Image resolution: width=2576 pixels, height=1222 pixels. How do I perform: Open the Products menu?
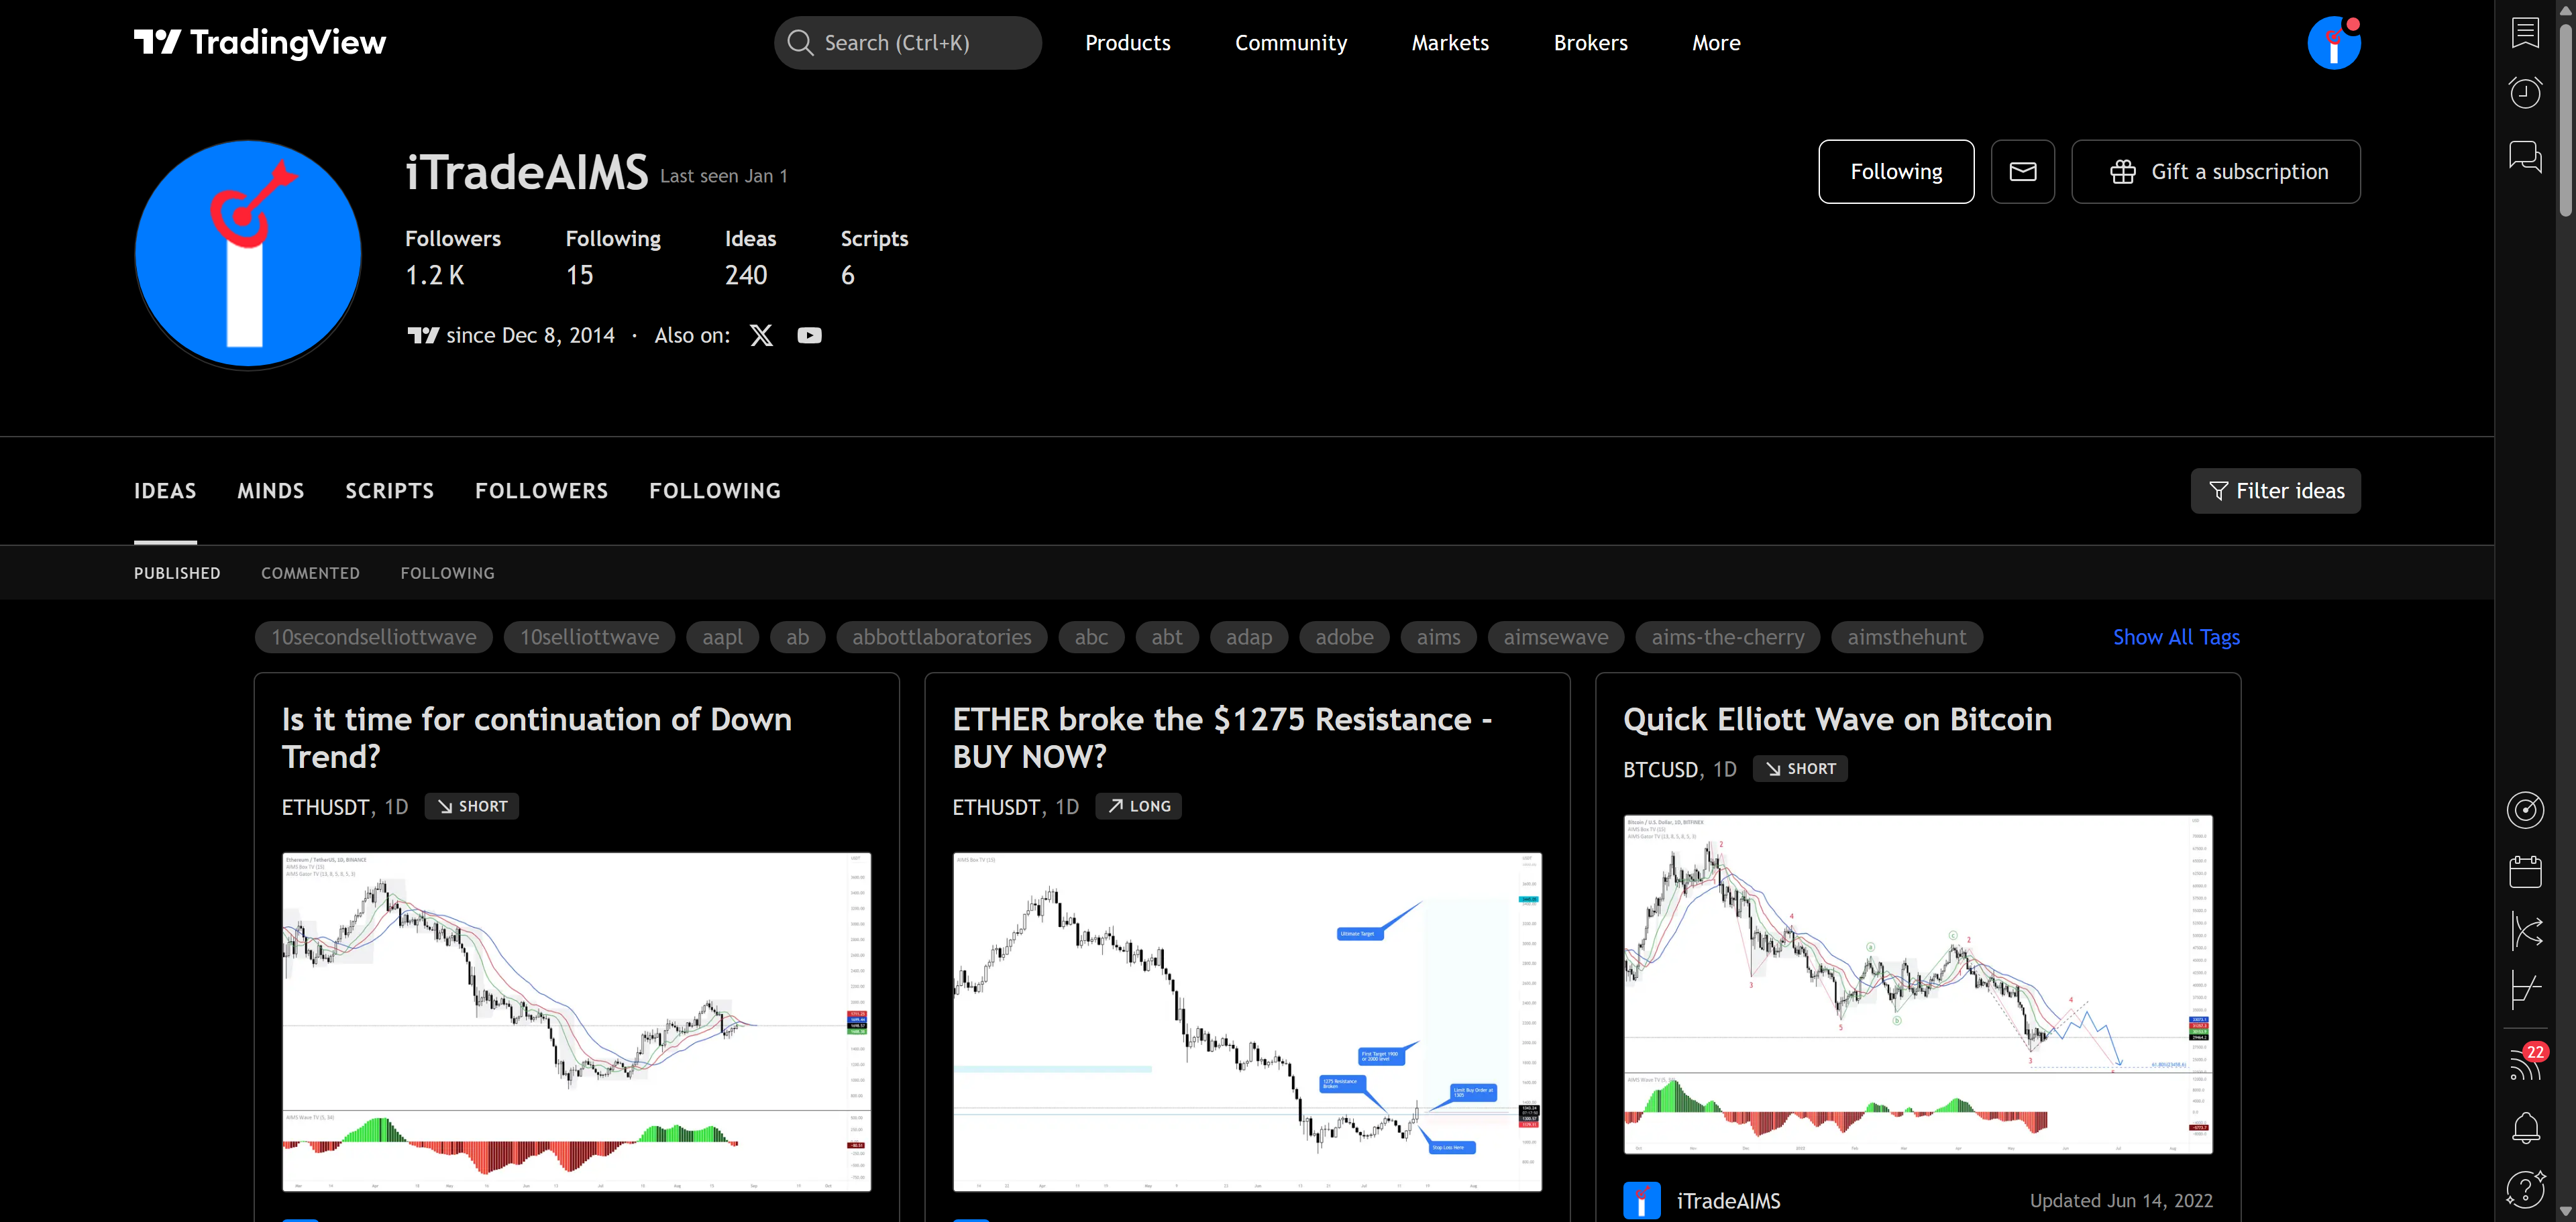[1127, 43]
